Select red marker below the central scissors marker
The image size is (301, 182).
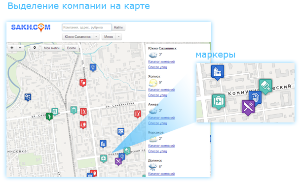click(x=83, y=125)
